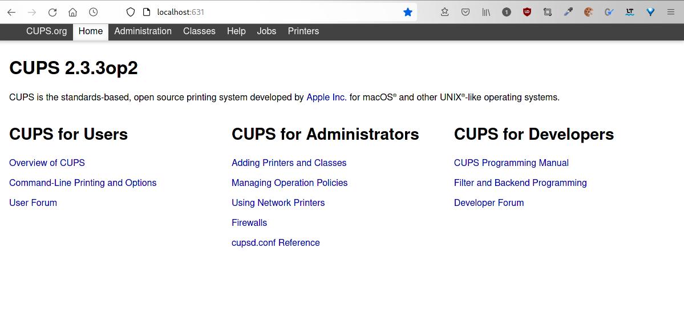Save page to Pocket
The height and width of the screenshot is (312, 684).
[x=466, y=12]
